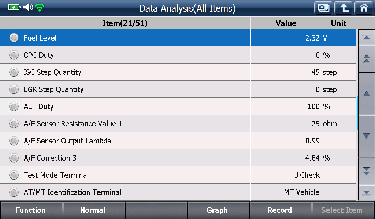The width and height of the screenshot is (375, 219).
Task: Jump to top of list arrow
Action: (366, 37)
